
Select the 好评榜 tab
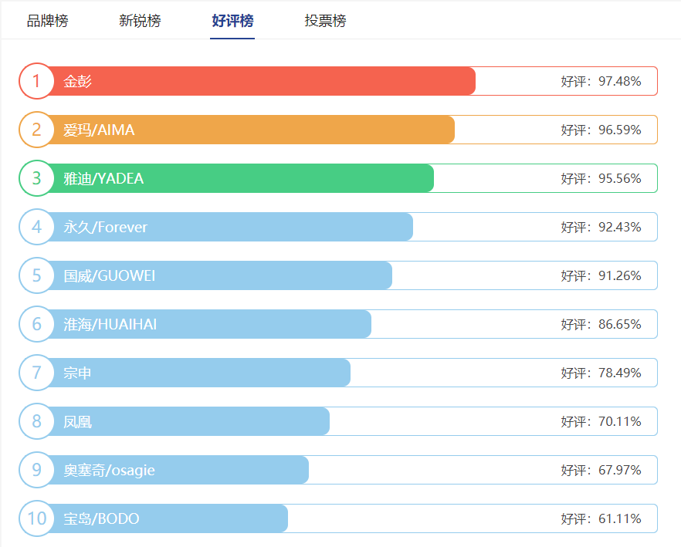click(232, 21)
